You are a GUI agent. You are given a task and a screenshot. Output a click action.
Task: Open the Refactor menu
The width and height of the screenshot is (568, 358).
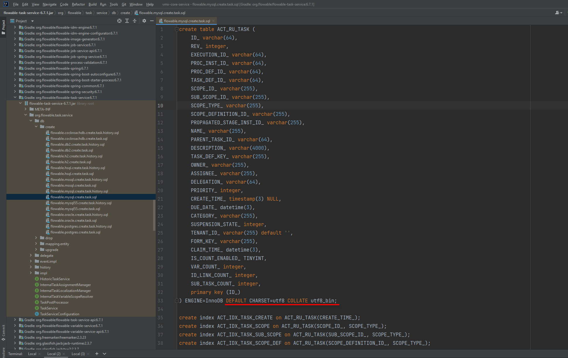tap(78, 4)
